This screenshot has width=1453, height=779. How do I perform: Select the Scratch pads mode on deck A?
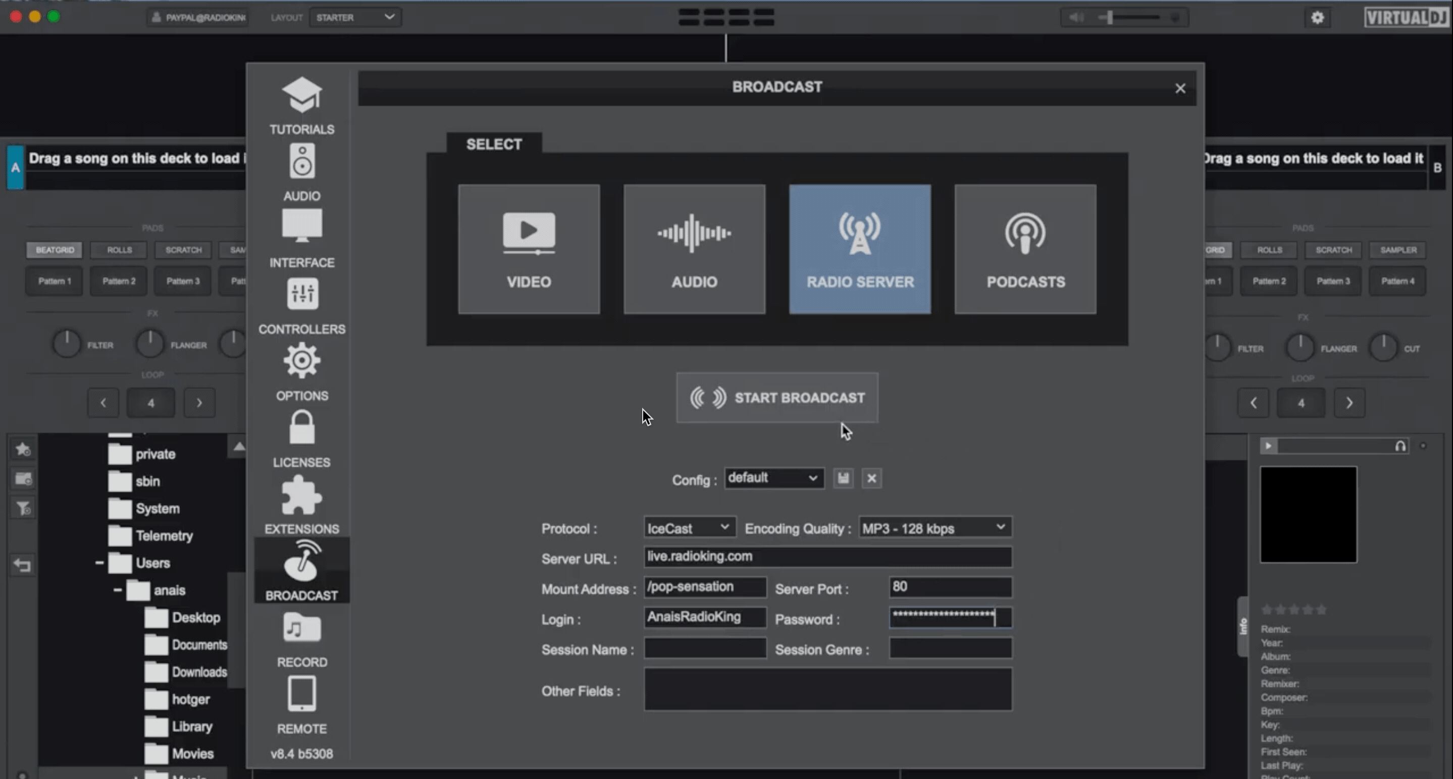click(x=183, y=250)
